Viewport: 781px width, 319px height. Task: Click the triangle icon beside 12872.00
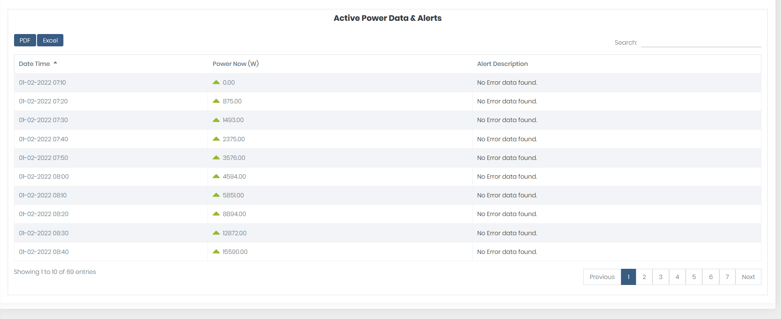(216, 233)
